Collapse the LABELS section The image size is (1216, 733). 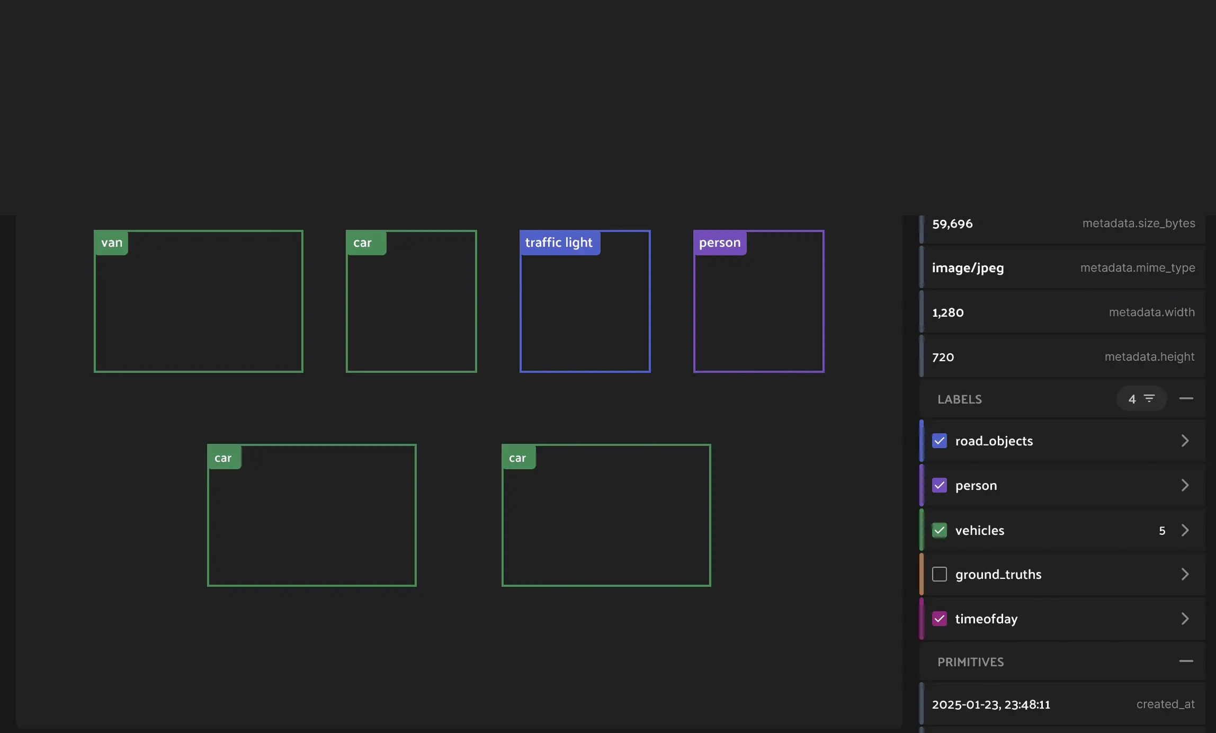coord(1186,399)
